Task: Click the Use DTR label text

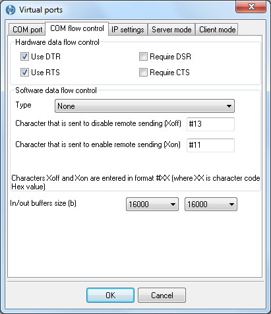Action: pyautogui.click(x=45, y=57)
